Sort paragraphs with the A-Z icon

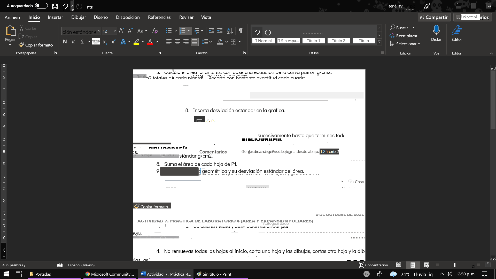[230, 31]
